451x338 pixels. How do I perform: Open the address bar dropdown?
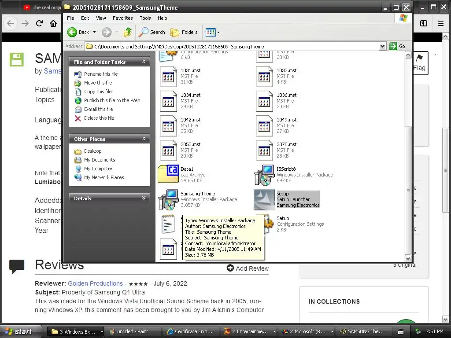click(x=382, y=46)
